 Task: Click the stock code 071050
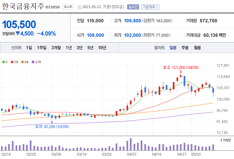tap(52, 7)
